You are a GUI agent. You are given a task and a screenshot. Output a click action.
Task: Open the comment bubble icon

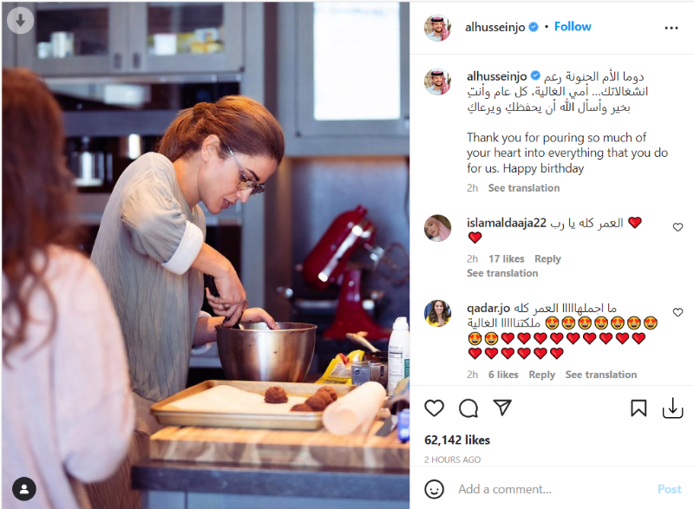click(x=468, y=408)
